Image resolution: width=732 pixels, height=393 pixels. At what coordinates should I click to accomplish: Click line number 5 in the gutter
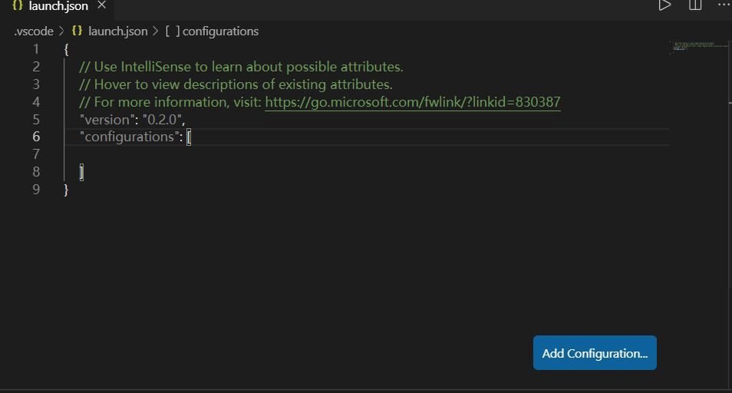coord(36,120)
